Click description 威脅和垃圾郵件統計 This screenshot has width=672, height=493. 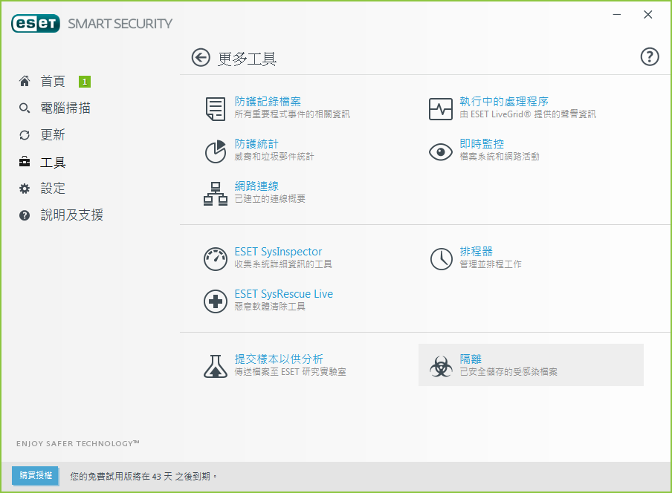point(274,157)
